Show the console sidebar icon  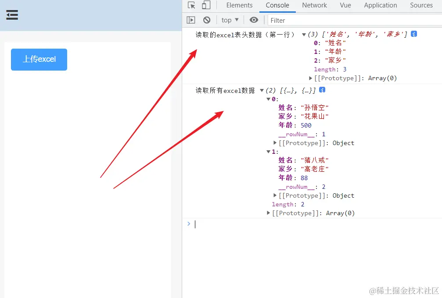click(191, 20)
